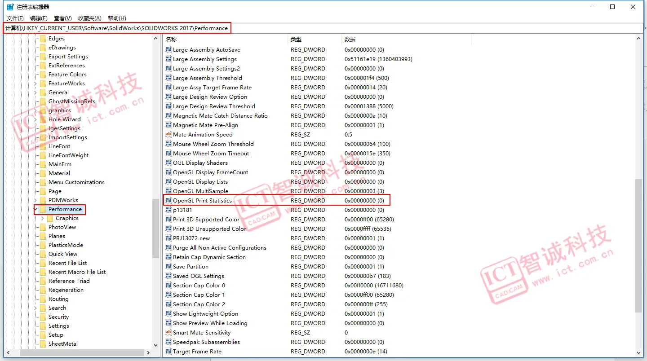The height and width of the screenshot is (361, 647).
Task: Select the Reference Triad key
Action: click(69, 281)
